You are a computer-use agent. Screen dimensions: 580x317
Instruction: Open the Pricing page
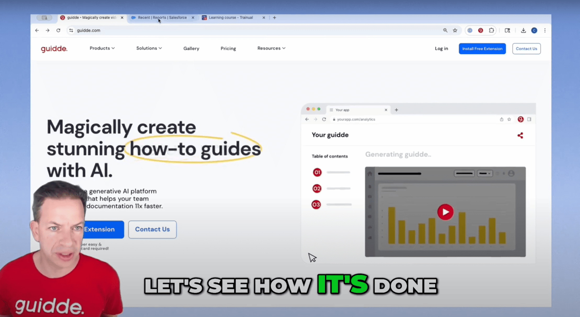click(228, 48)
